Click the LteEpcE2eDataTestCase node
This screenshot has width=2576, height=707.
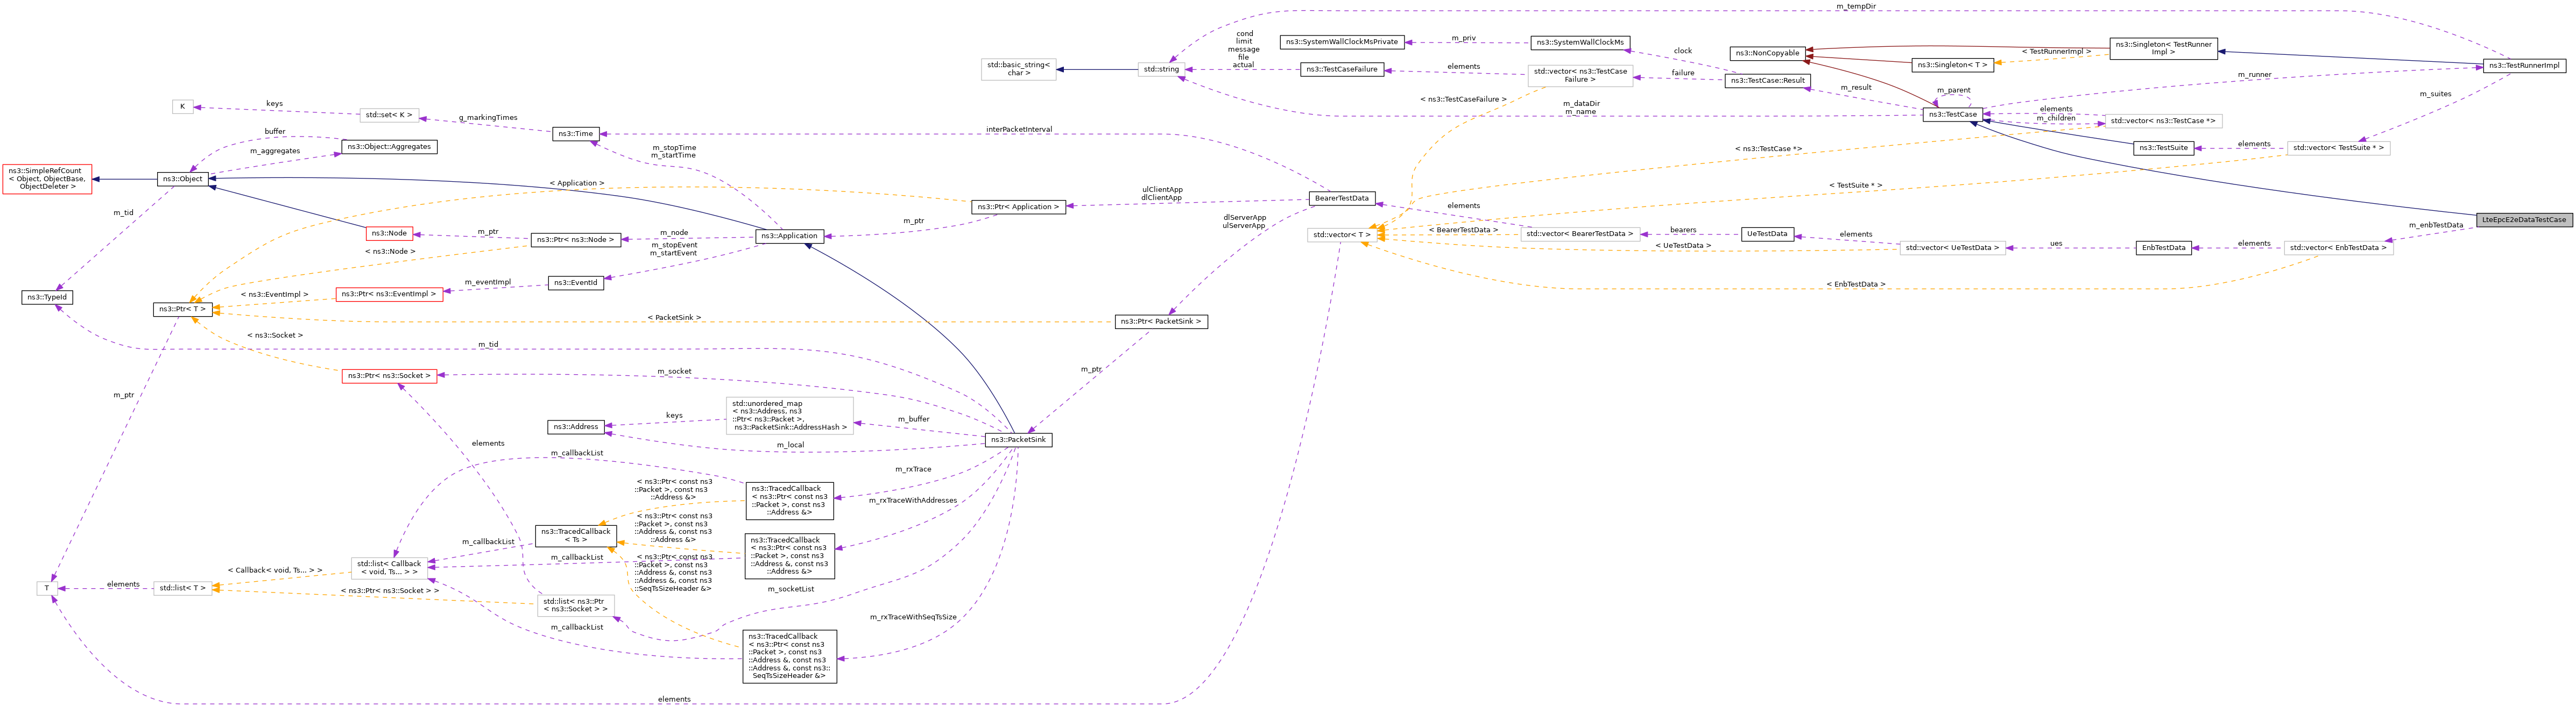[2523, 220]
